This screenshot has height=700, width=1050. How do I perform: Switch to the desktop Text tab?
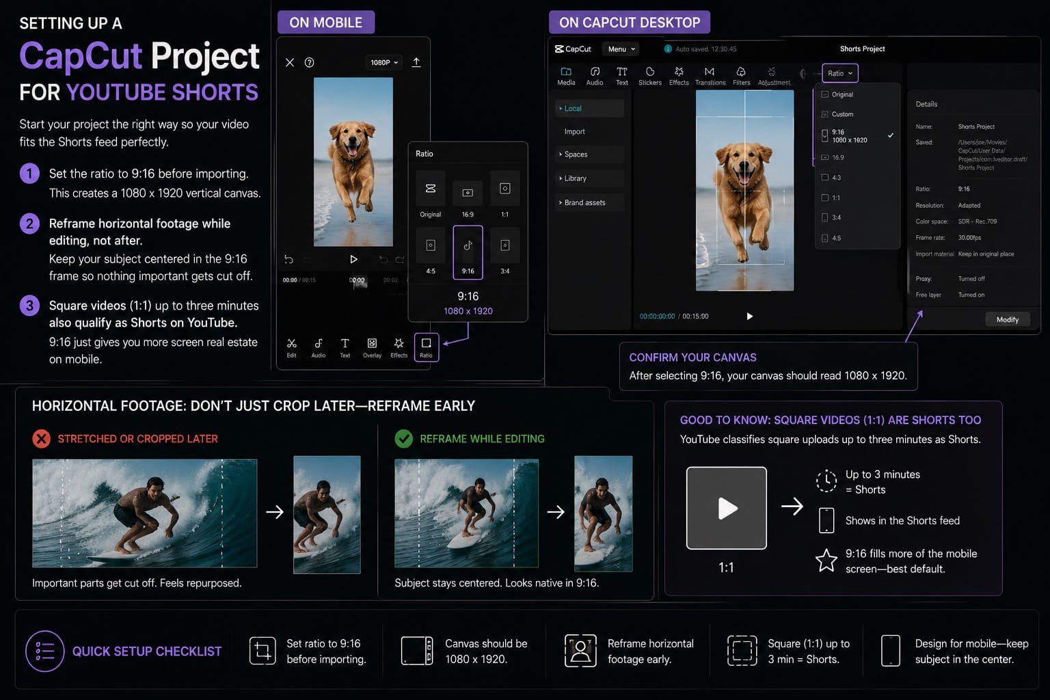point(622,76)
